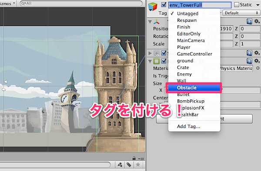Image resolution: width=261 pixels, height=171 pixels.
Task: Open the Gizmos dropdown in Scene view
Action: tap(7, 3)
